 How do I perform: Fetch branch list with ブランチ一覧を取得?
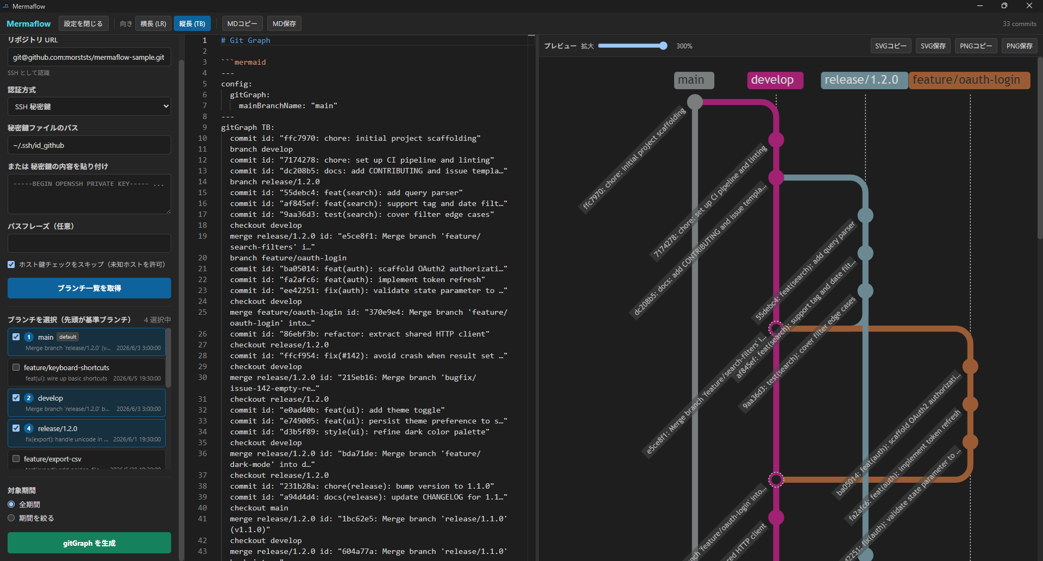tap(89, 288)
